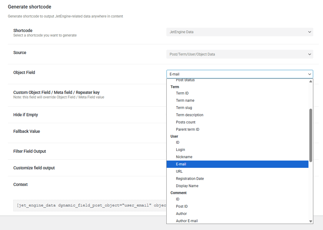Click the Generate shortcode heading
Viewport: 323px width, 230px height.
29,7
